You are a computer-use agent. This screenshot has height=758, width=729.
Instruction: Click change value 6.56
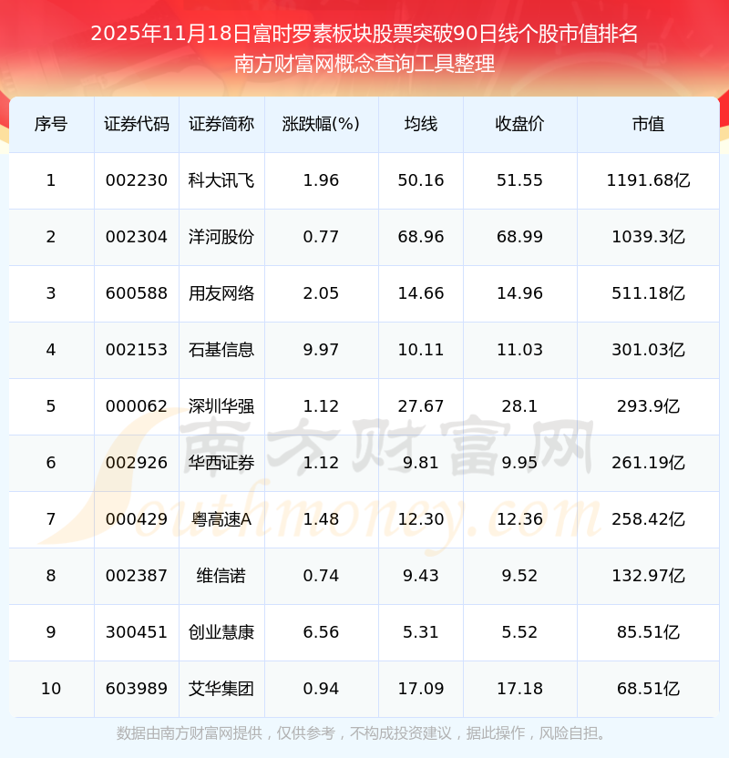[x=321, y=632]
